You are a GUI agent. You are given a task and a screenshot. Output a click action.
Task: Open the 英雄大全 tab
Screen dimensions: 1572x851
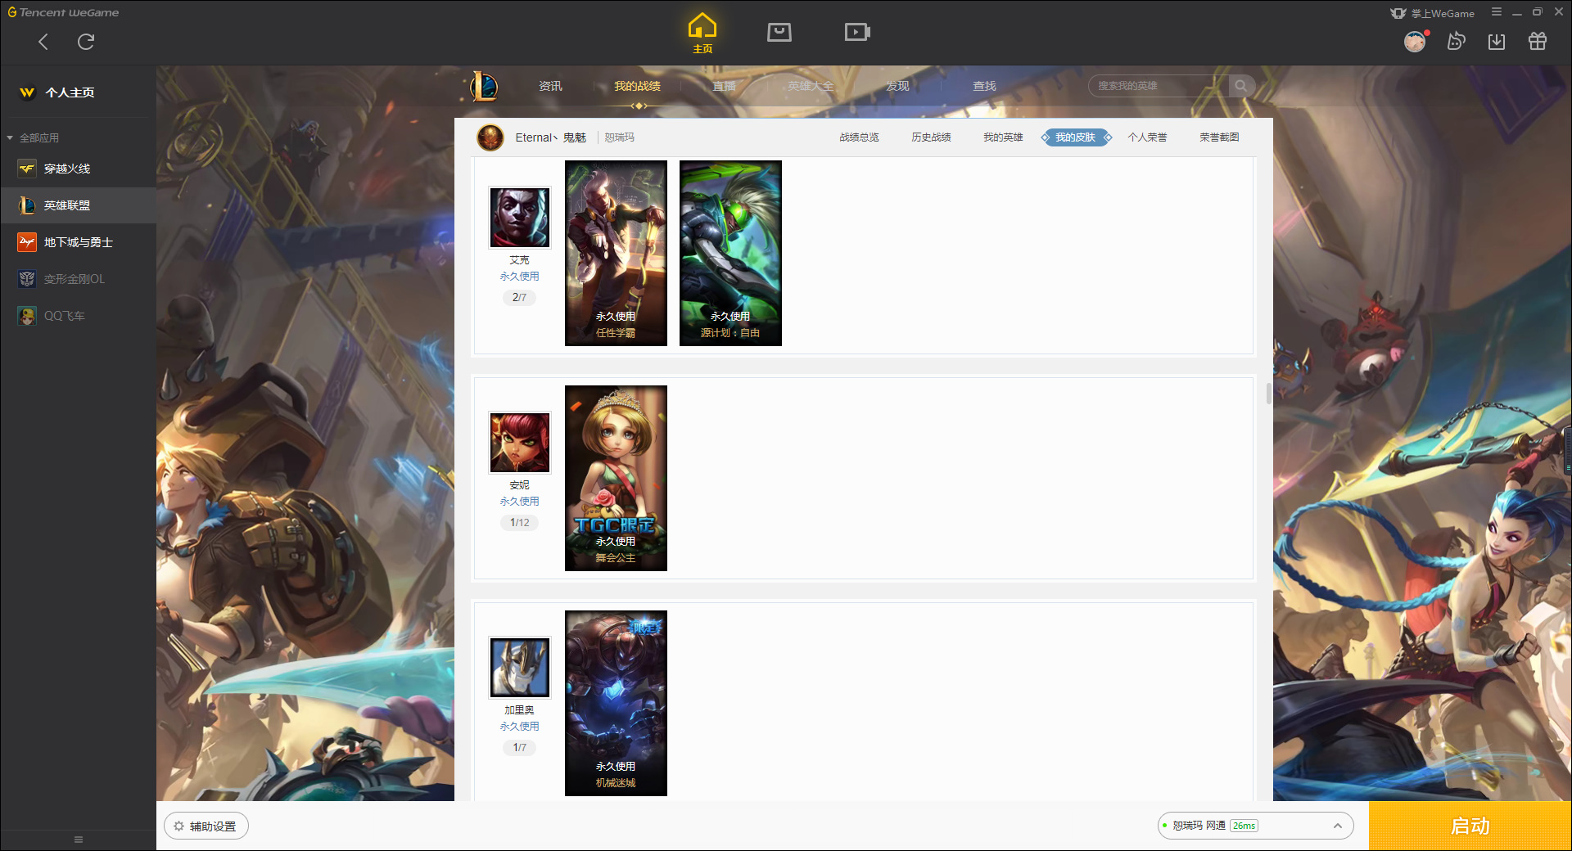click(811, 86)
